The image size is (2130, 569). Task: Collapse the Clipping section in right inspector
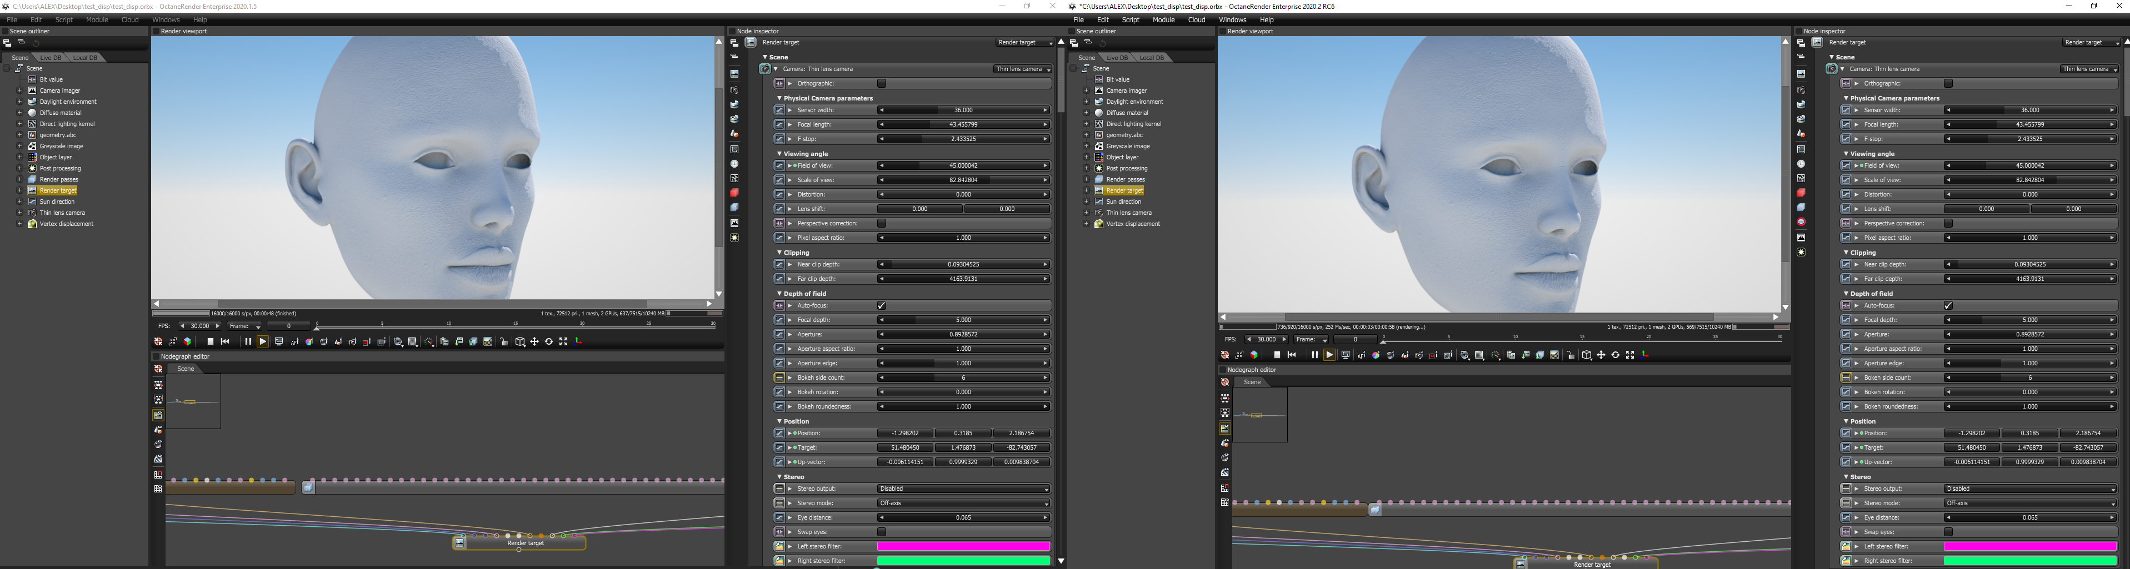pos(1846,253)
